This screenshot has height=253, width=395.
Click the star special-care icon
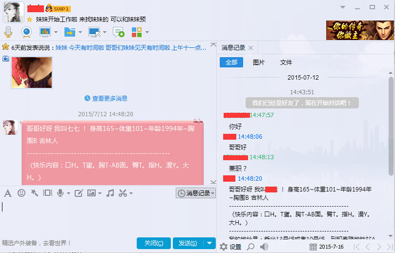(x=30, y=20)
